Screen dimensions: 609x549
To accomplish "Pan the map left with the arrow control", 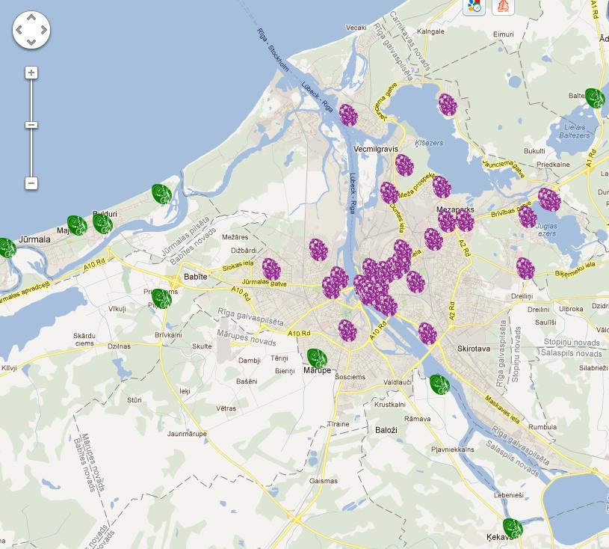I will click(x=19, y=30).
